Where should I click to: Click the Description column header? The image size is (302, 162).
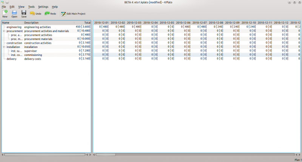pos(32,23)
